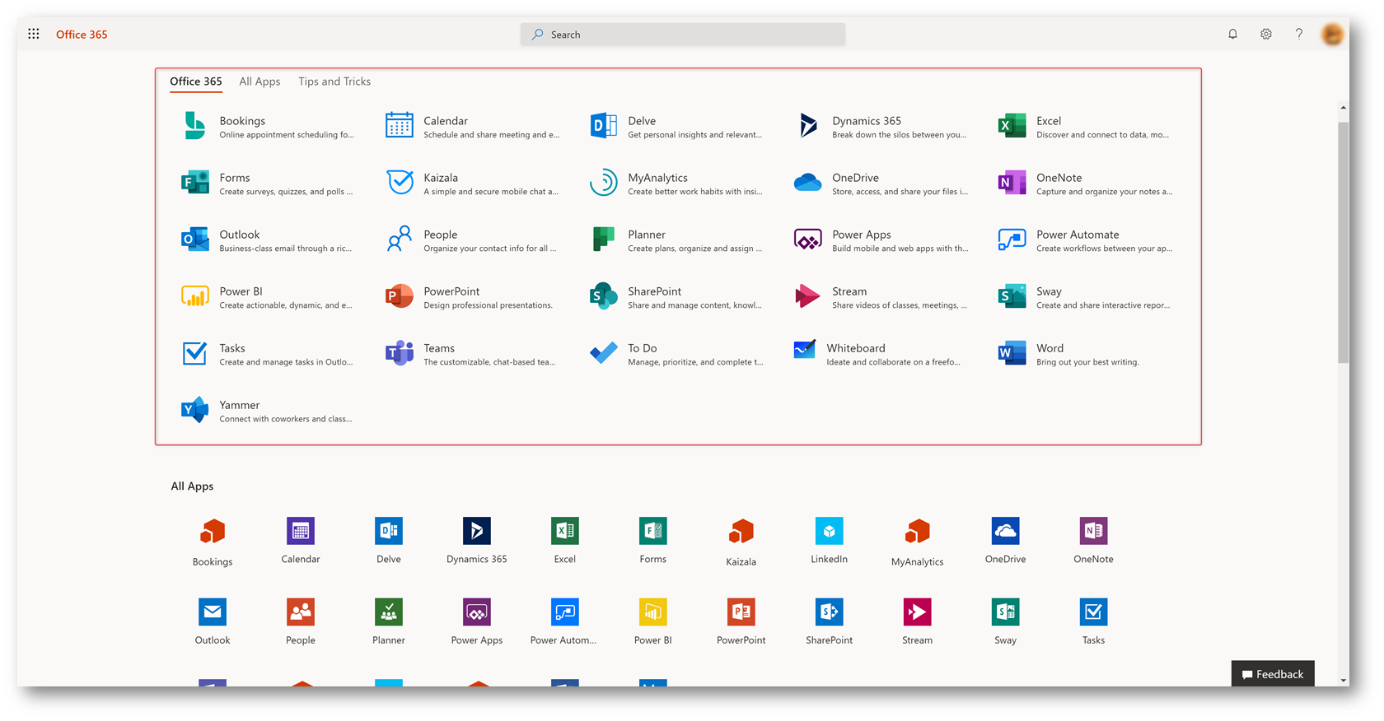
Task: Launch Whiteboard from its icon
Action: pos(805,350)
